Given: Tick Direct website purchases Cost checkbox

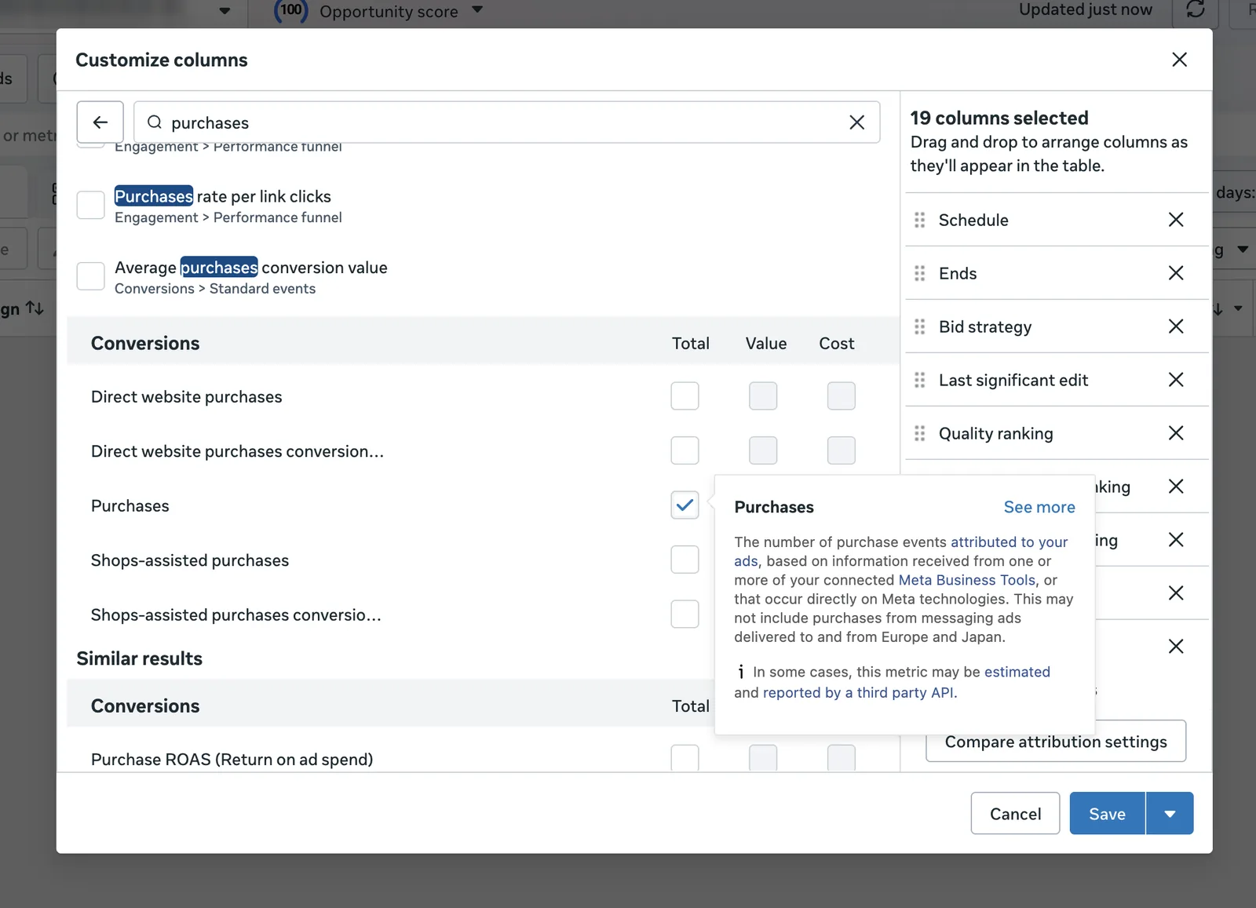Looking at the screenshot, I should pyautogui.click(x=841, y=396).
